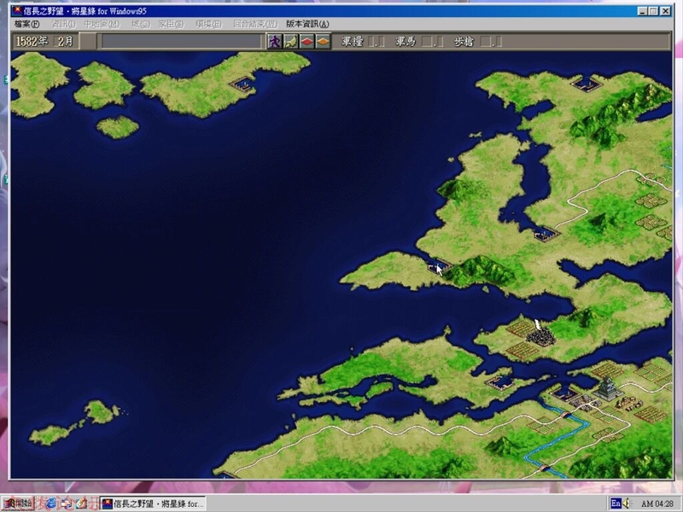Image resolution: width=683 pixels, height=512 pixels.
Task: Select the army unit with white flag
Action: tap(540, 334)
